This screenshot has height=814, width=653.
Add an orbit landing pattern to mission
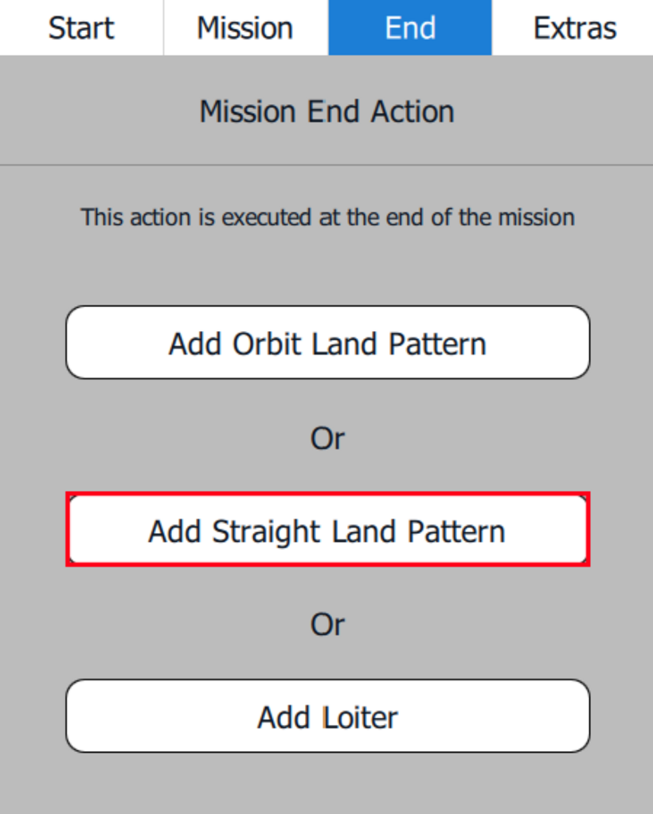(x=327, y=343)
